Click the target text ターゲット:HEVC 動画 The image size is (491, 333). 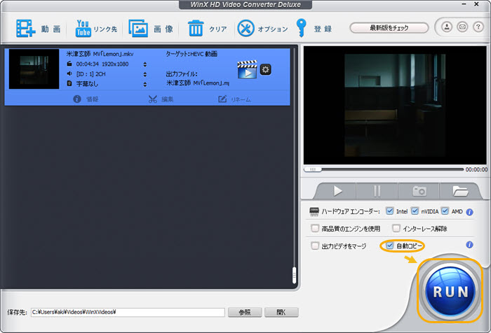[x=191, y=54]
